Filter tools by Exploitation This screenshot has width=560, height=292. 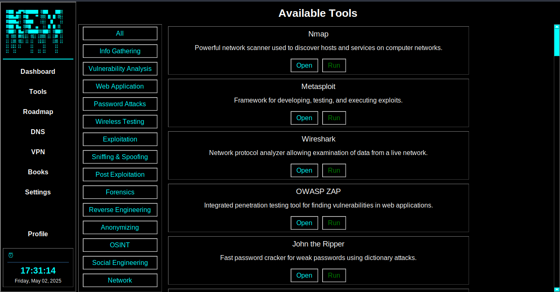point(120,139)
